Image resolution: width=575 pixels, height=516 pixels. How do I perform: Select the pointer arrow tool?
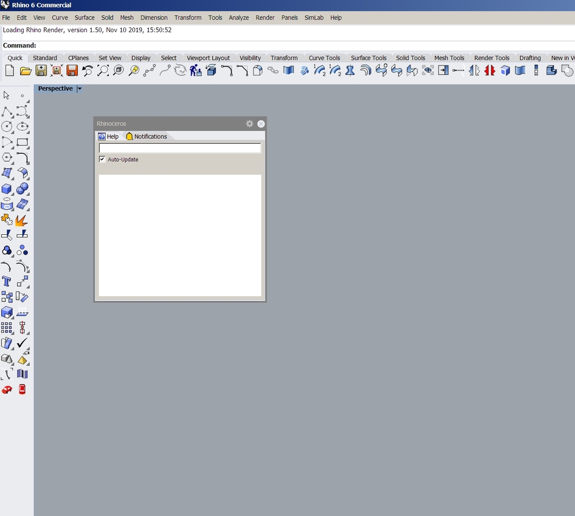(x=6, y=95)
